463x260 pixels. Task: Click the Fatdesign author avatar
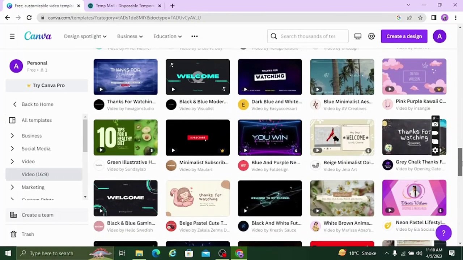[x=243, y=165]
